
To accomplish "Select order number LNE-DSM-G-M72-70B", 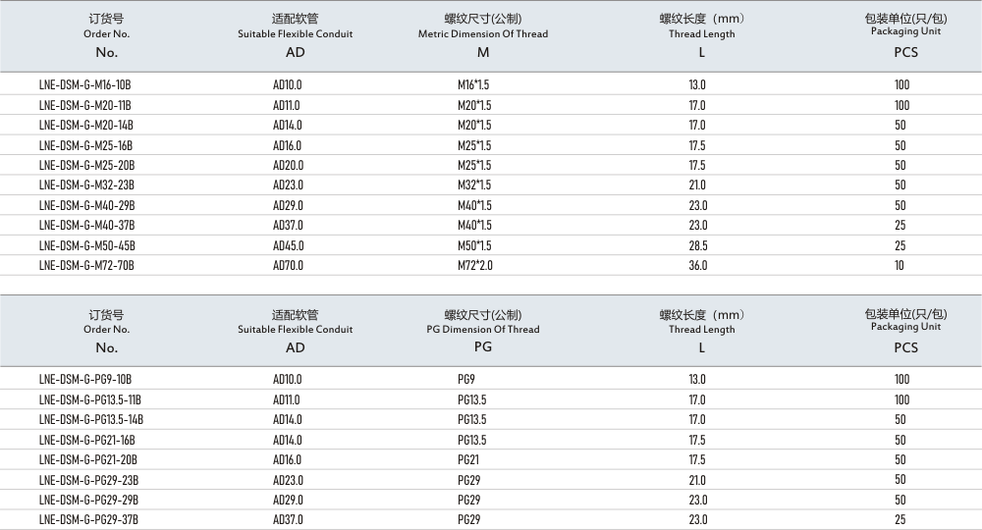I will pos(85,265).
